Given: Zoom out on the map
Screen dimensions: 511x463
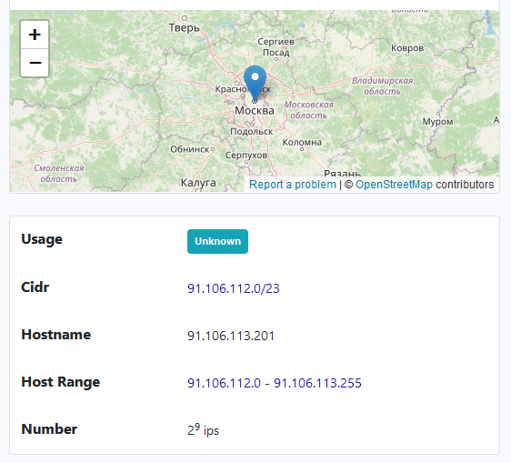Looking at the screenshot, I should click(x=35, y=63).
